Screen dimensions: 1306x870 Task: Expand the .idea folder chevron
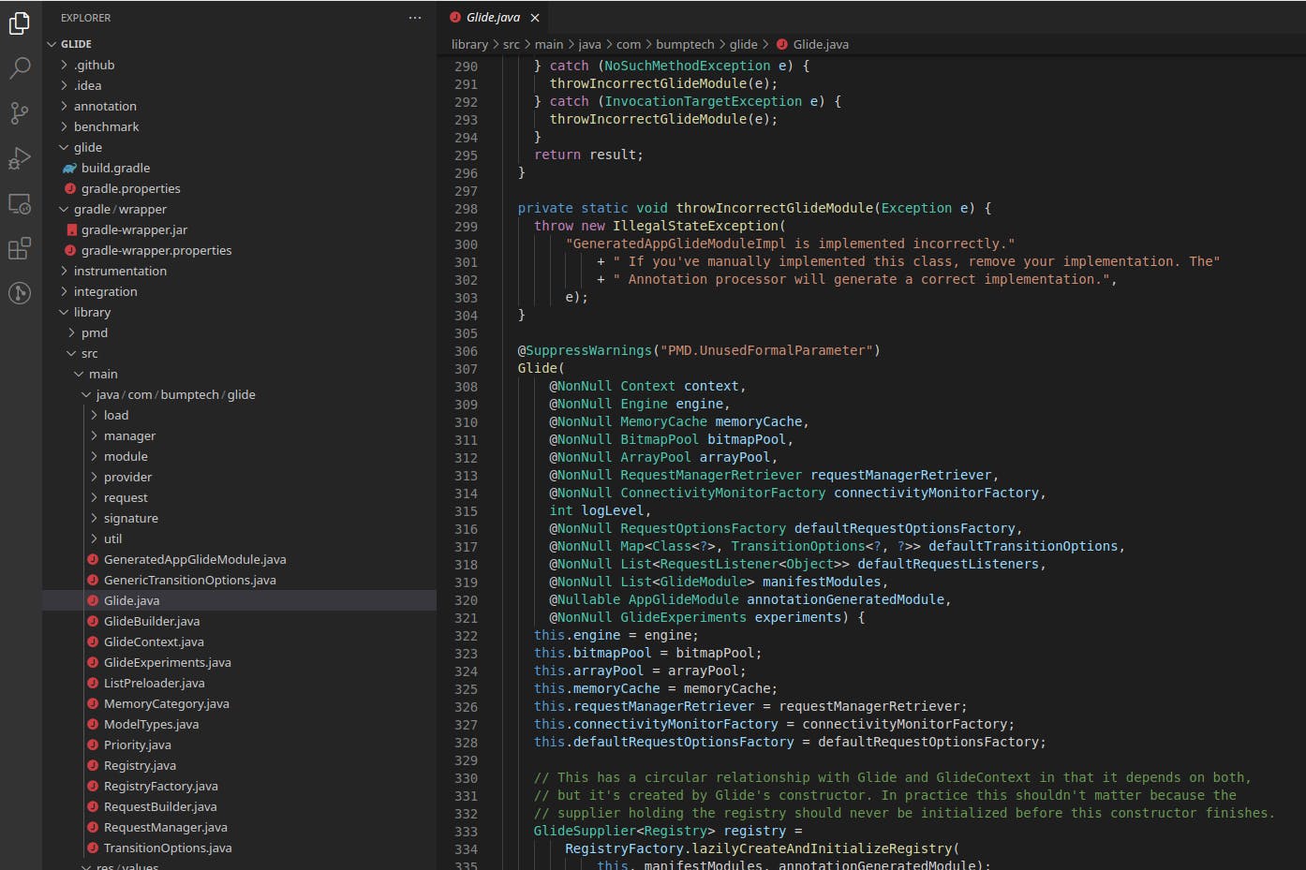[64, 86]
